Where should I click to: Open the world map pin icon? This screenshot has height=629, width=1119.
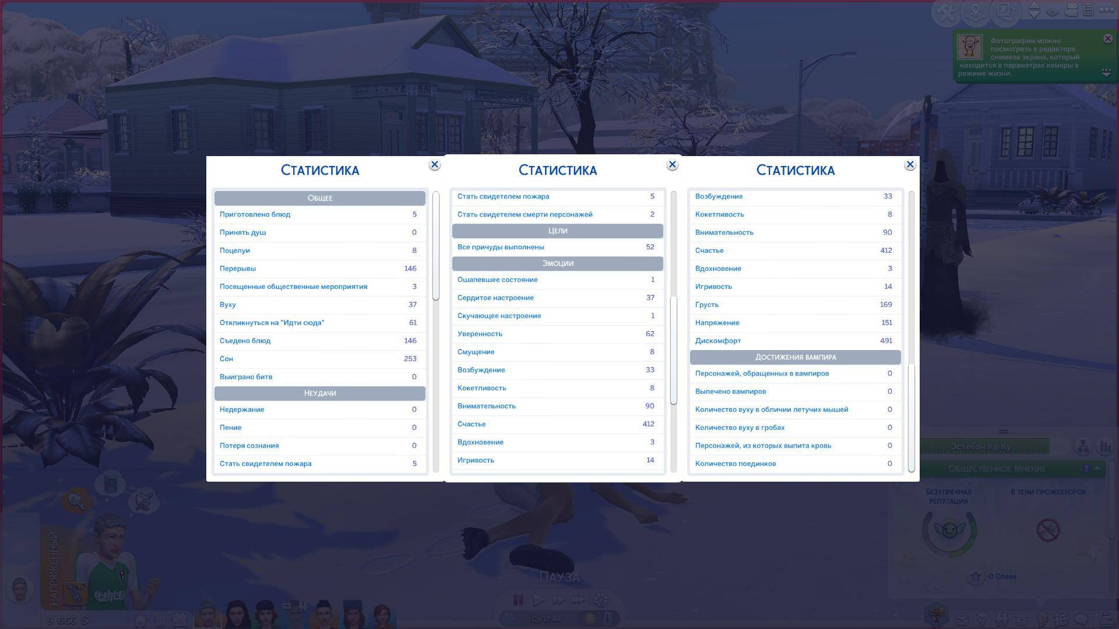[x=976, y=12]
